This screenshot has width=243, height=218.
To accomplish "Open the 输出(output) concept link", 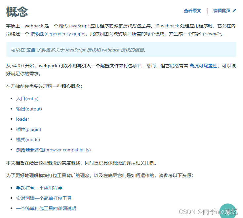I will click(x=29, y=109).
